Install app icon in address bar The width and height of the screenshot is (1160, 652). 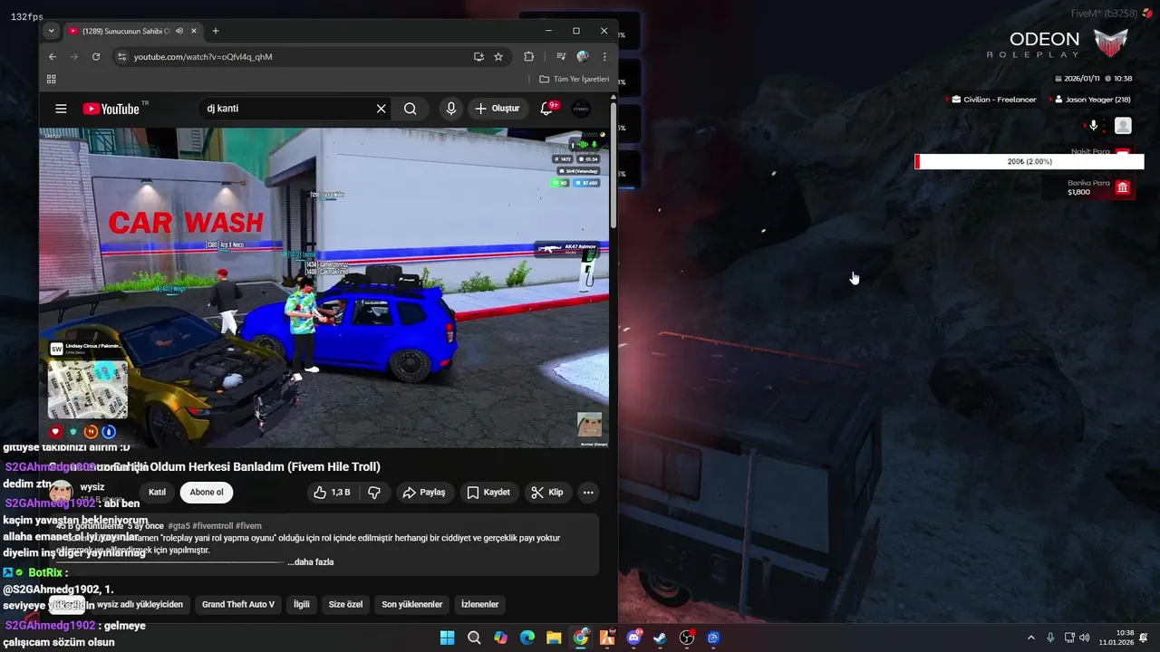tap(478, 56)
